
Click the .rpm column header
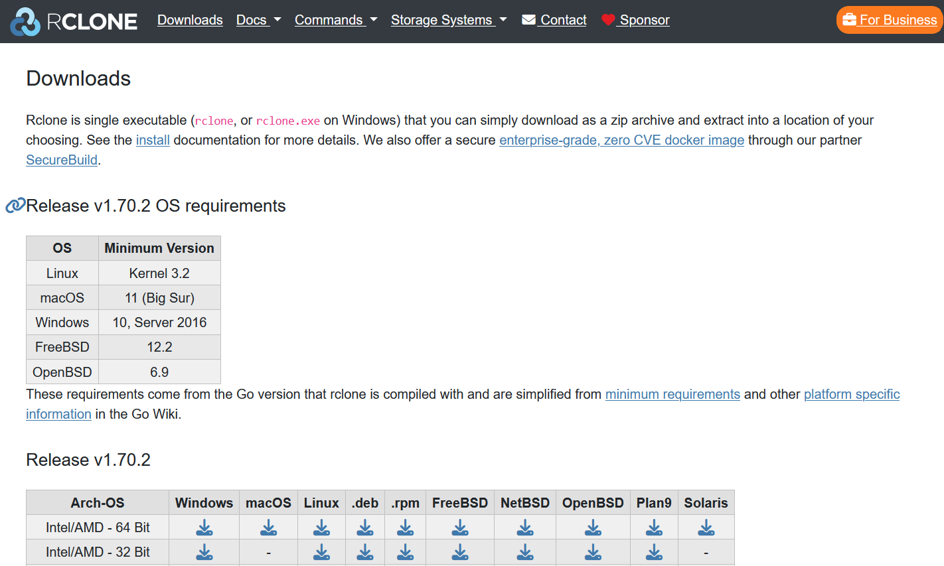[405, 503]
